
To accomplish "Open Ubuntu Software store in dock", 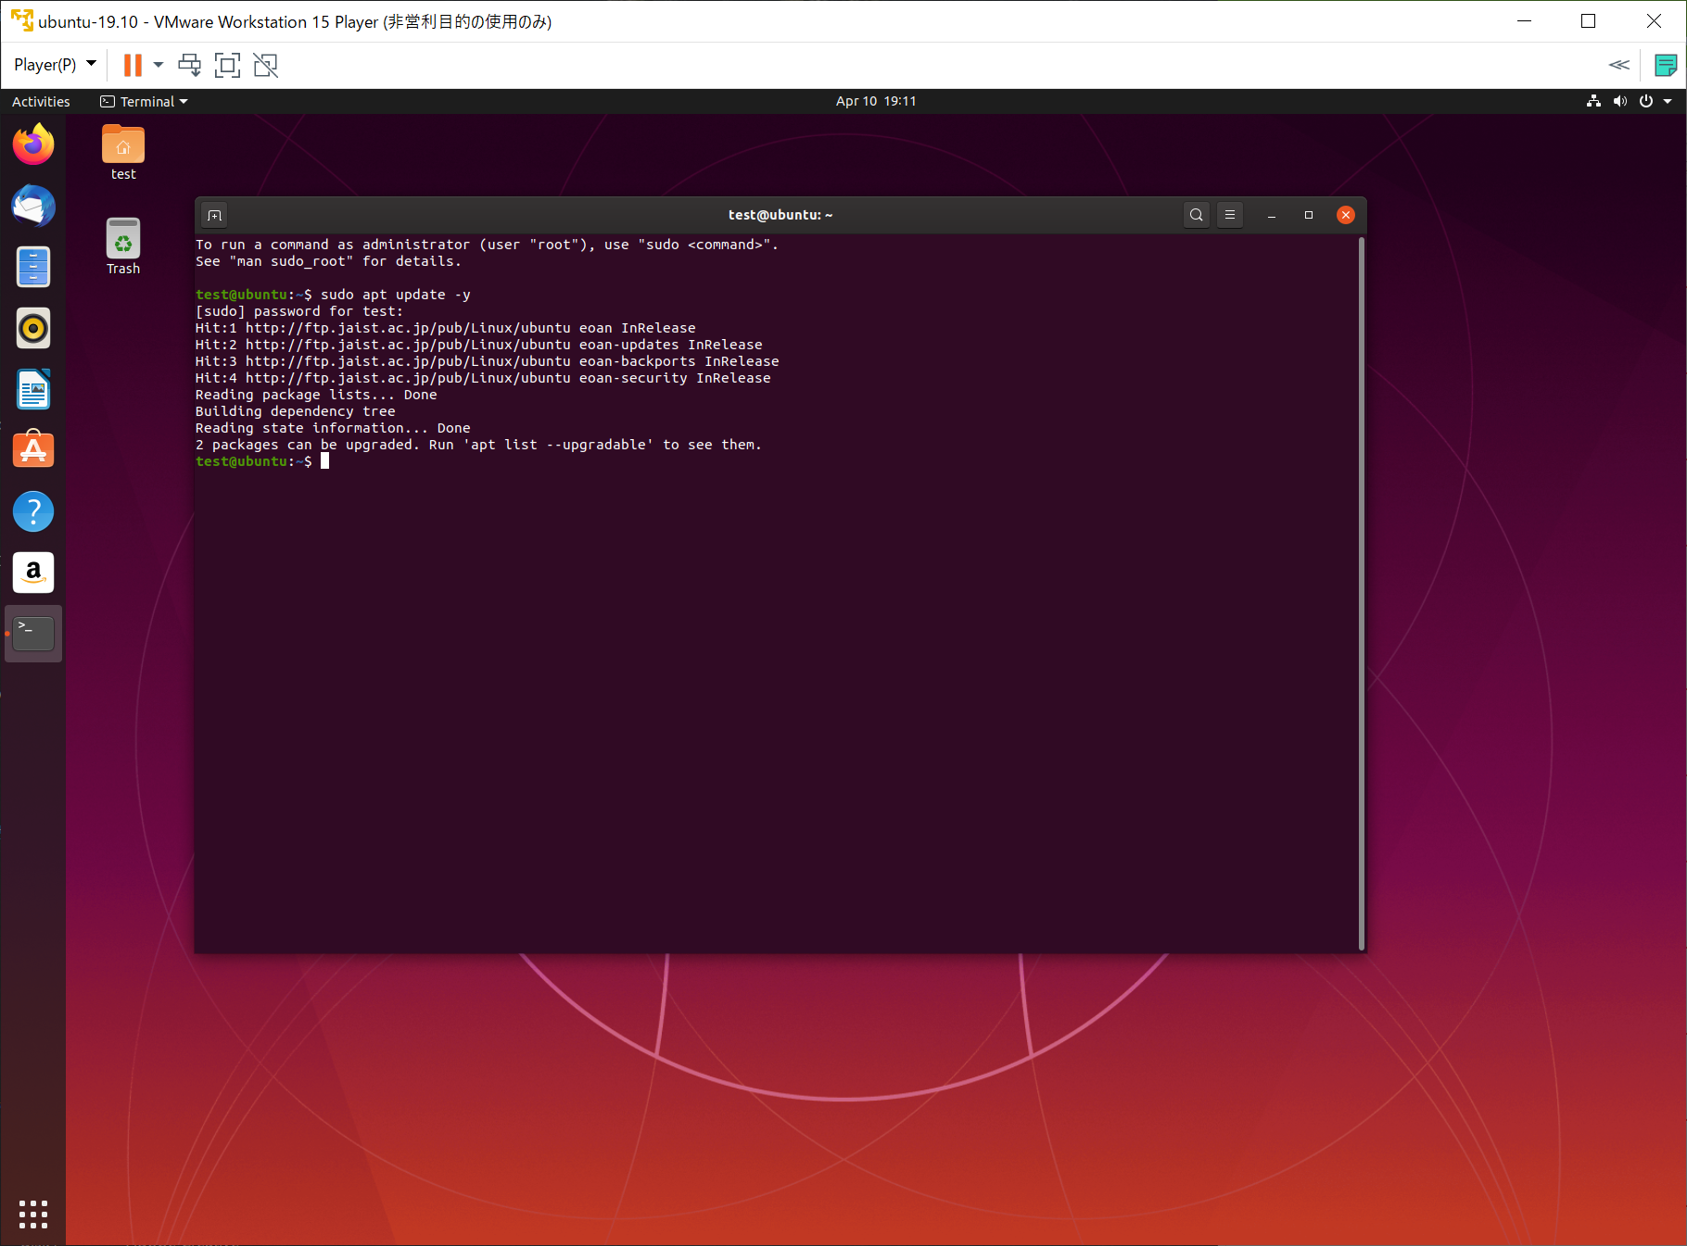I will pos(33,450).
